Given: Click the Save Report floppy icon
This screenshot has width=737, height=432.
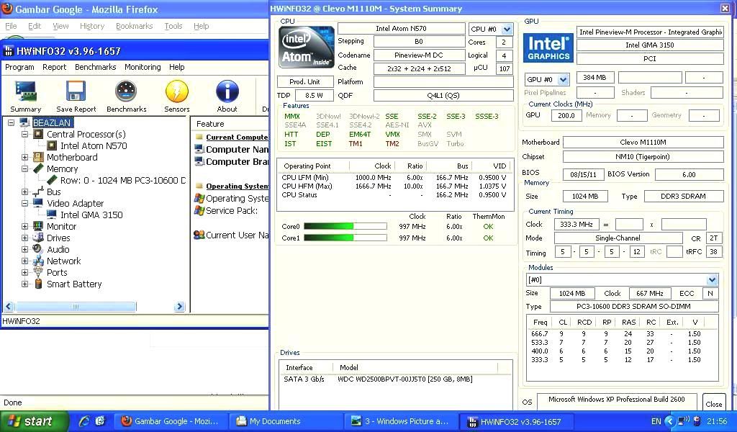Looking at the screenshot, I should [76, 92].
